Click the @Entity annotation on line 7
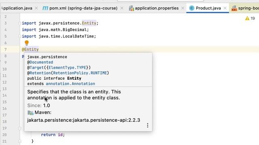This screenshot has width=259, height=145. (x=30, y=49)
